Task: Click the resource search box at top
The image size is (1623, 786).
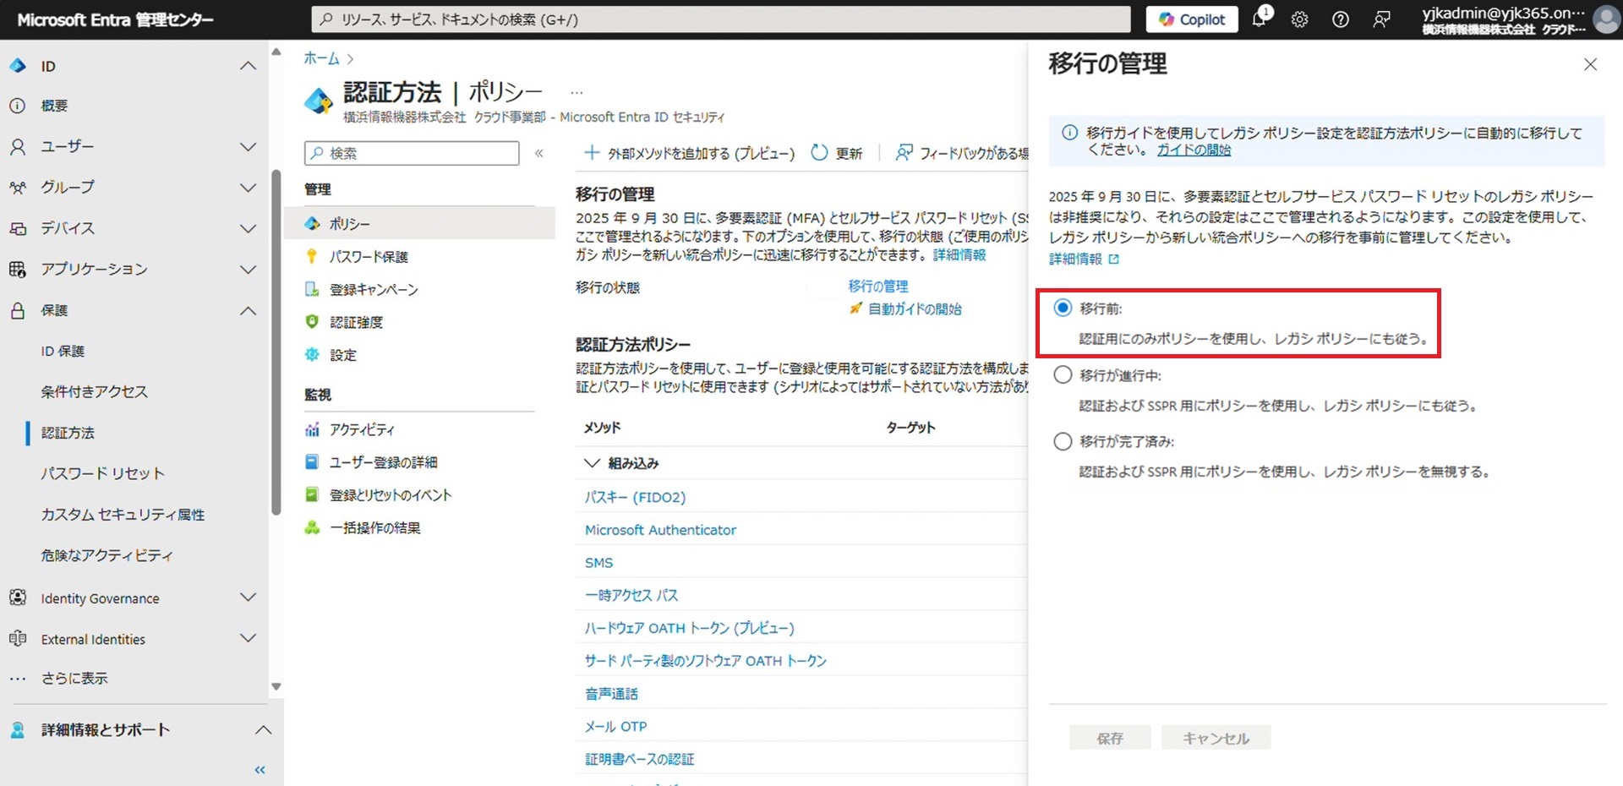Action: [720, 19]
